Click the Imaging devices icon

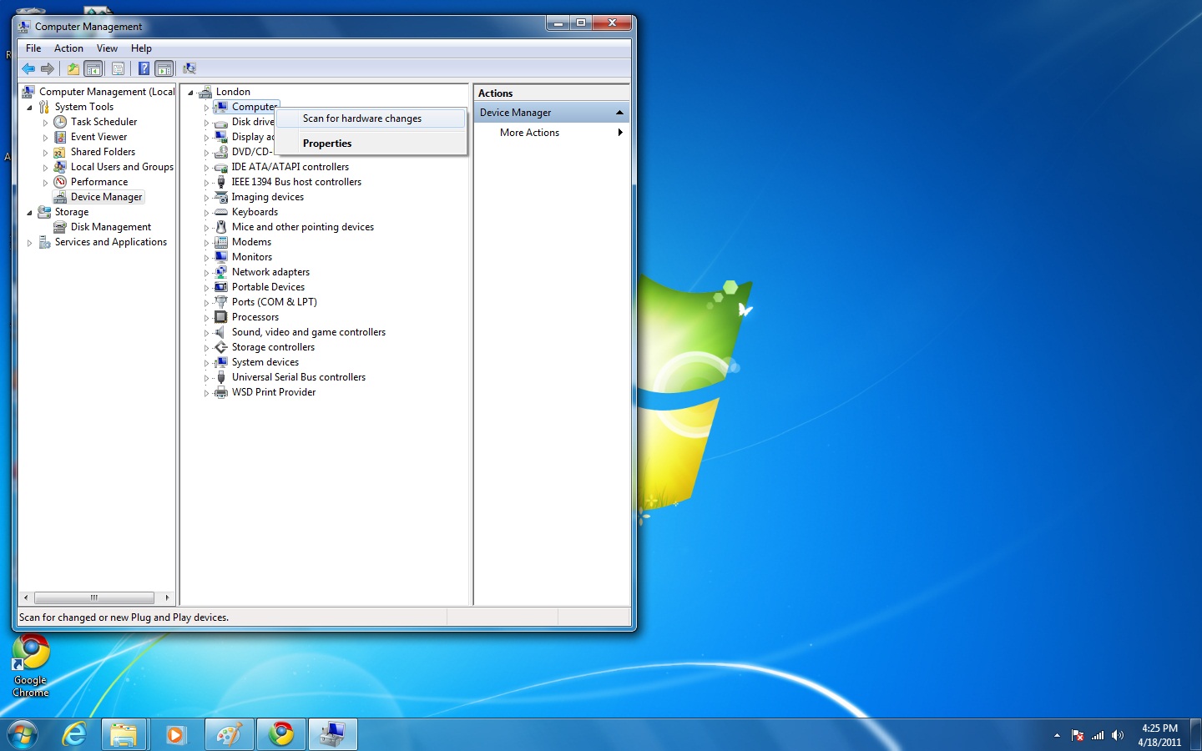pyautogui.click(x=221, y=197)
